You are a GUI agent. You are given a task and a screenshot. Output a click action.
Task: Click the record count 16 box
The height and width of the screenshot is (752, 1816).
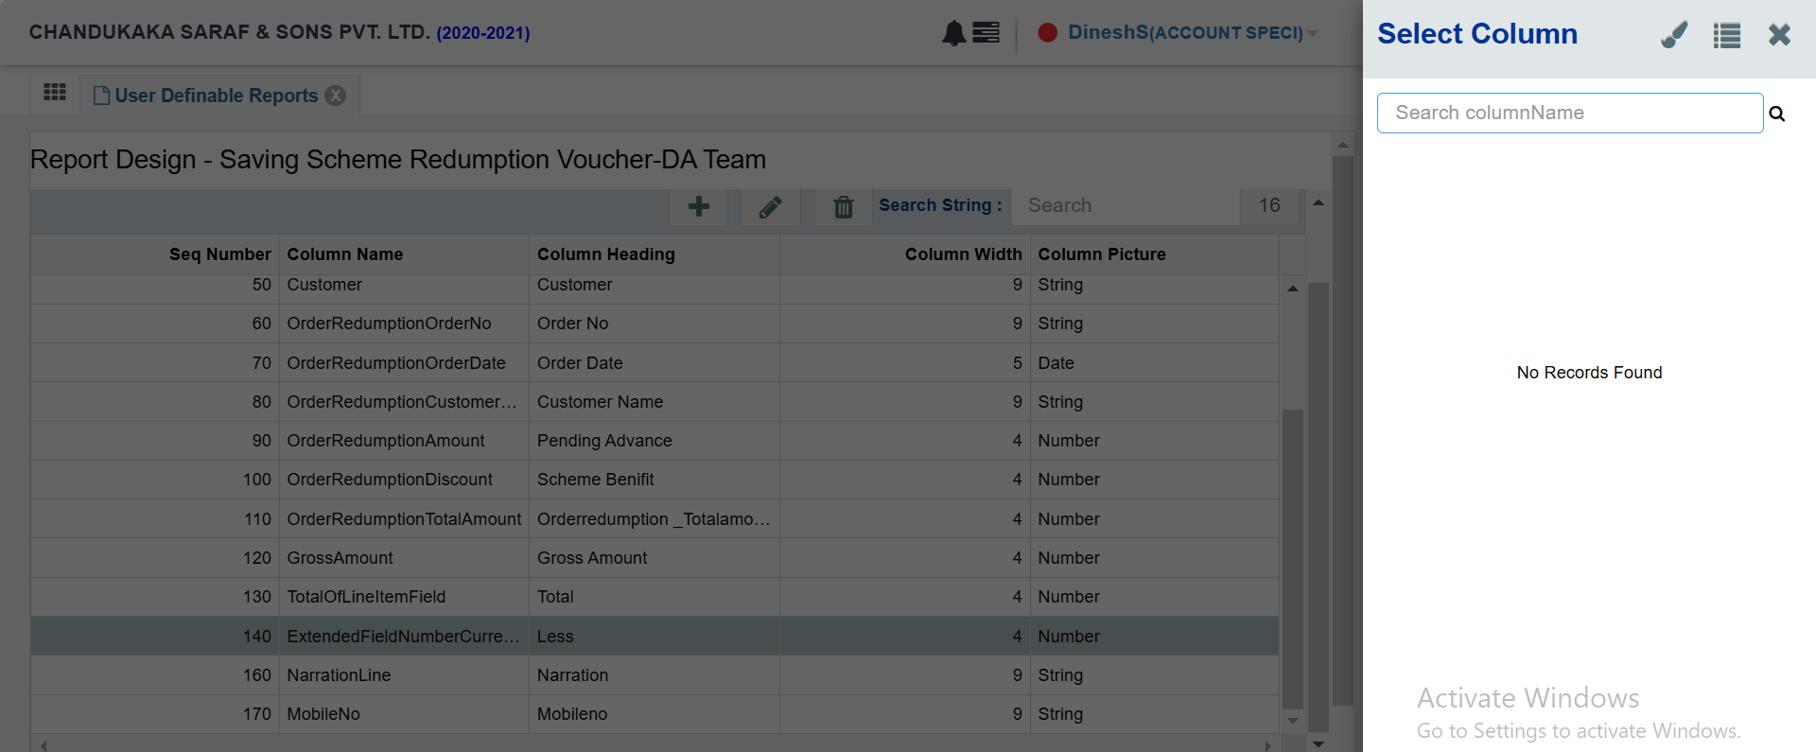coord(1269,205)
